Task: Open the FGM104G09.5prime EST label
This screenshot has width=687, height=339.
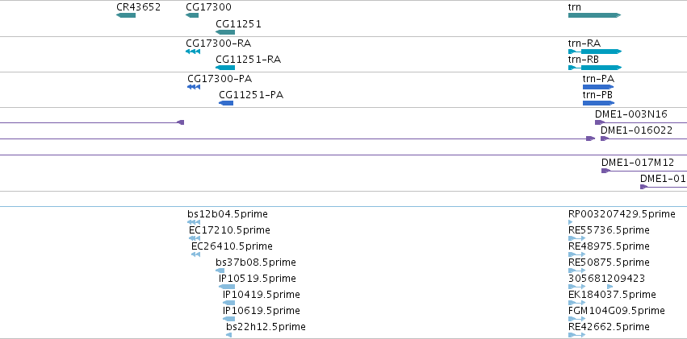Action: (617, 311)
